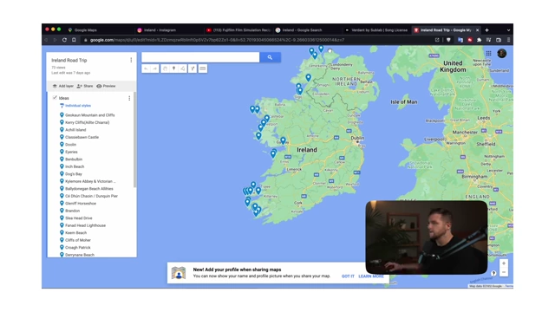This screenshot has height=312, width=555.
Task: Click the Share button
Action: 85,86
